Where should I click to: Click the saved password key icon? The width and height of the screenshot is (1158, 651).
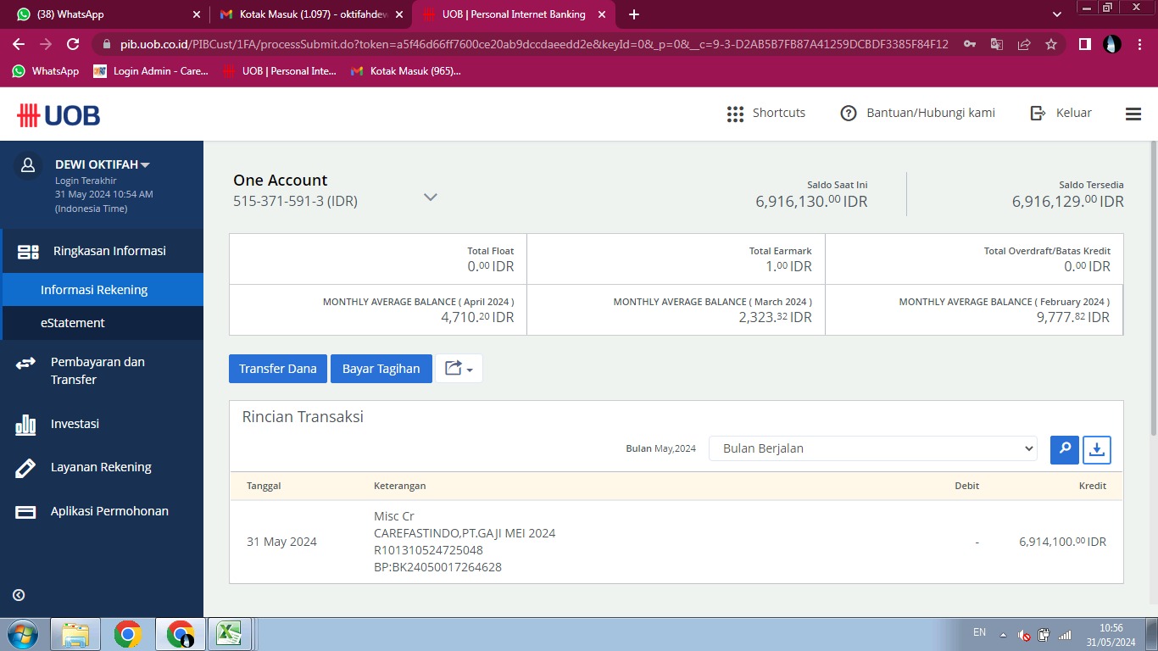click(970, 44)
